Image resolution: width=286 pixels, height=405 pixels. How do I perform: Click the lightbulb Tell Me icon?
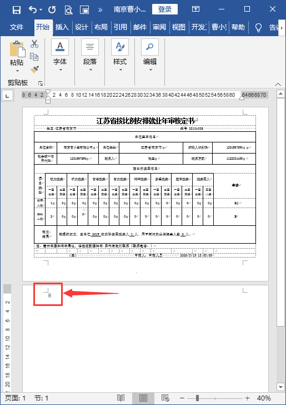tap(258, 27)
